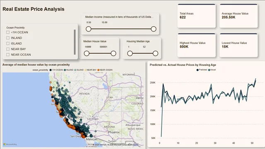The height and width of the screenshot is (149, 265).
Task: Click the Median Income slicer header
Action: pyautogui.click(x=119, y=17)
